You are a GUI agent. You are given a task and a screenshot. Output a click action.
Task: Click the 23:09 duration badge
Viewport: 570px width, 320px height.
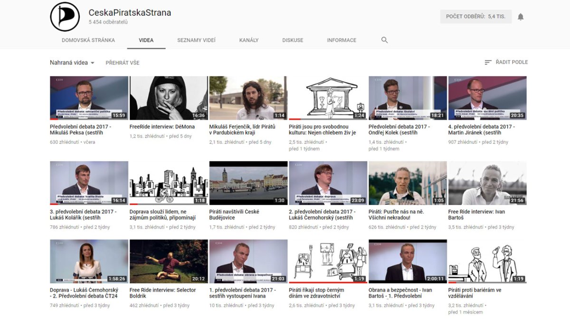(358, 200)
